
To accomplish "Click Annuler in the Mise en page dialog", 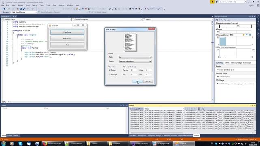I will (148, 82).
